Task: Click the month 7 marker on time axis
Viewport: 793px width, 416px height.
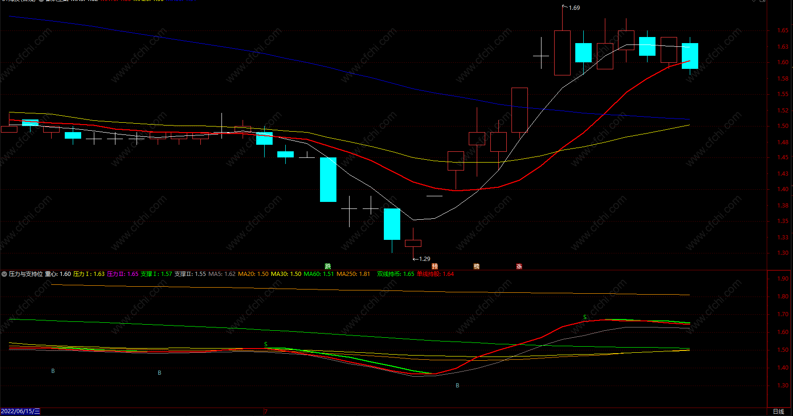Action: pos(266,412)
